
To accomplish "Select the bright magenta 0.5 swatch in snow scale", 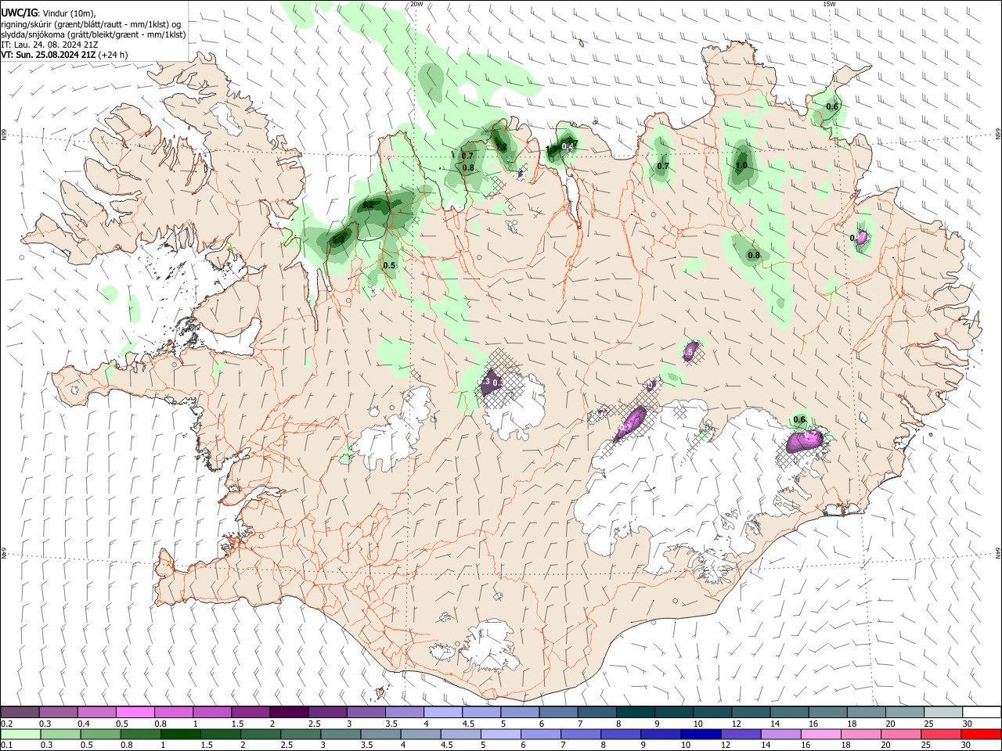I will point(135,712).
